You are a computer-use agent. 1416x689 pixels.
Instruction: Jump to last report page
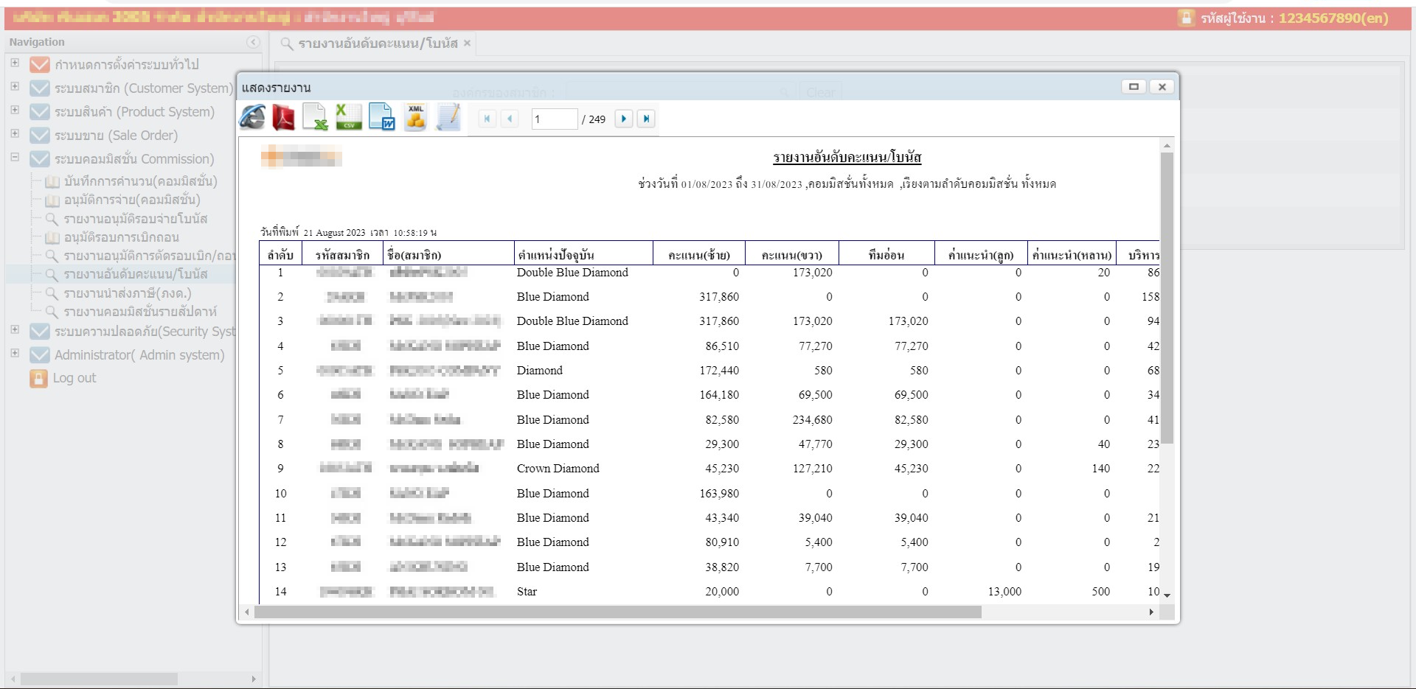(x=646, y=119)
